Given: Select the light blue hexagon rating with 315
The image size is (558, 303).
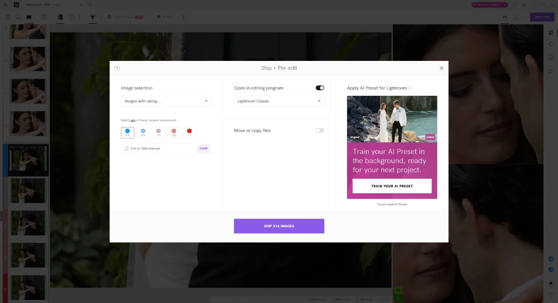Looking at the screenshot, I should coord(143,132).
